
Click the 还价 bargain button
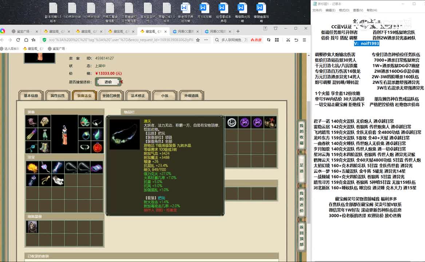click(108, 82)
